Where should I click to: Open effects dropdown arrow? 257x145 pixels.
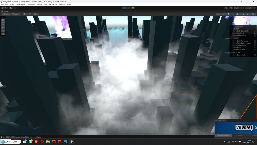pyautogui.click(x=240, y=14)
